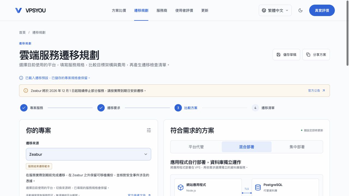Click the VPSYOU logo
349x196 pixels.
tap(30, 10)
